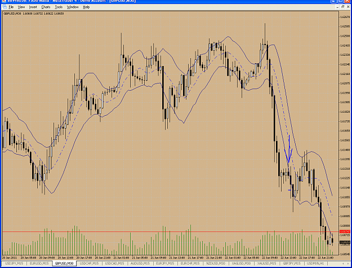Click the 20 Jun 2011 time axis label

tap(10, 258)
